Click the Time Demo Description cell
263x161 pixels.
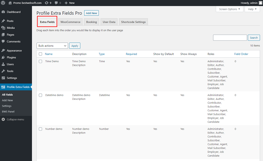(x=79, y=63)
